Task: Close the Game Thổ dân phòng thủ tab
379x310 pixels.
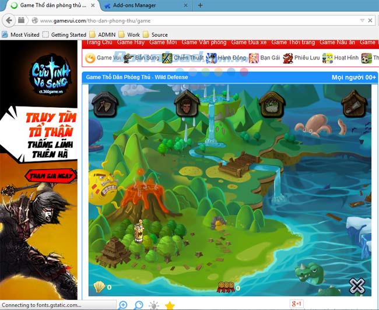Action: [93, 5]
